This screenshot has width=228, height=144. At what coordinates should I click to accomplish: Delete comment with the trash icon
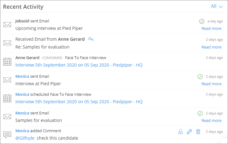pos(198,132)
